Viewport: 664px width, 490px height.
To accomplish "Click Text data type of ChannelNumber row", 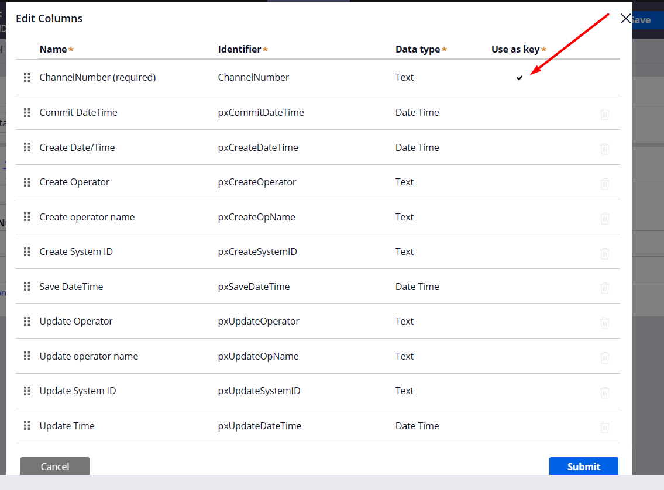I will click(x=404, y=77).
